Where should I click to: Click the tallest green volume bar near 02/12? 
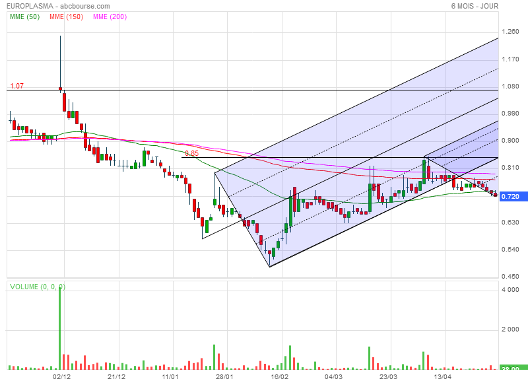pyautogui.click(x=60, y=328)
